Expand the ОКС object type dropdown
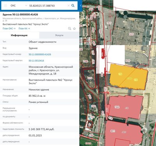 coord(19,5)
